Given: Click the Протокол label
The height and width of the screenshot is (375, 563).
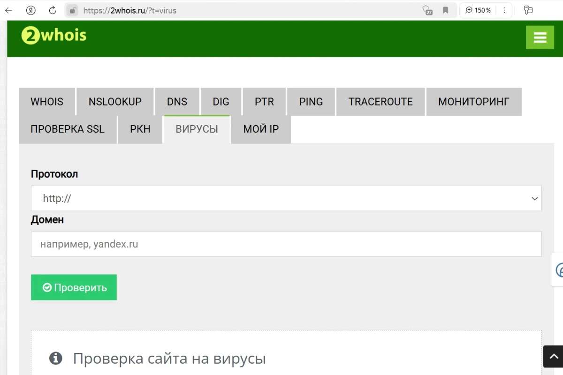Looking at the screenshot, I should click(x=54, y=174).
